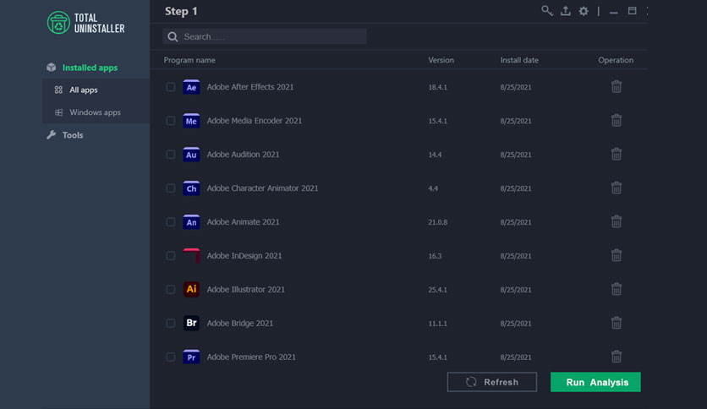Click the trash icon for Adobe Illustrator 2021

(617, 289)
